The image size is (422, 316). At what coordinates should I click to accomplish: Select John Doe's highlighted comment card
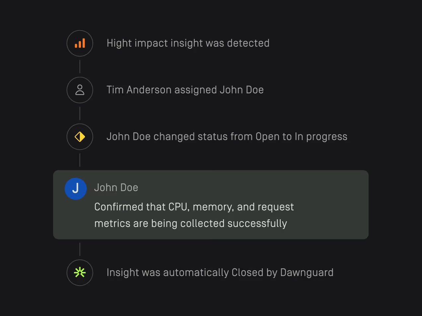(x=211, y=205)
